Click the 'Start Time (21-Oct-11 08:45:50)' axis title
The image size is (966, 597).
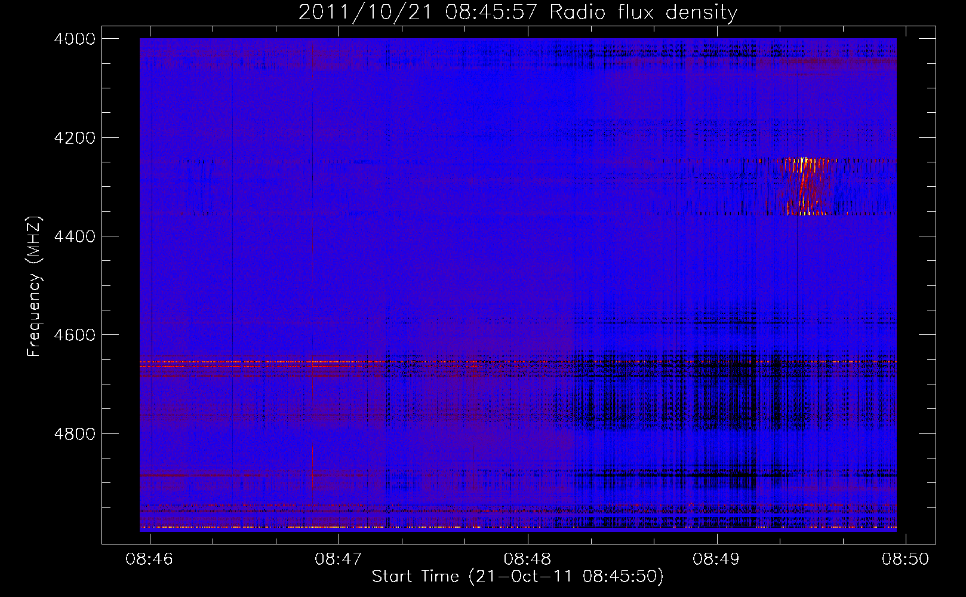click(518, 577)
